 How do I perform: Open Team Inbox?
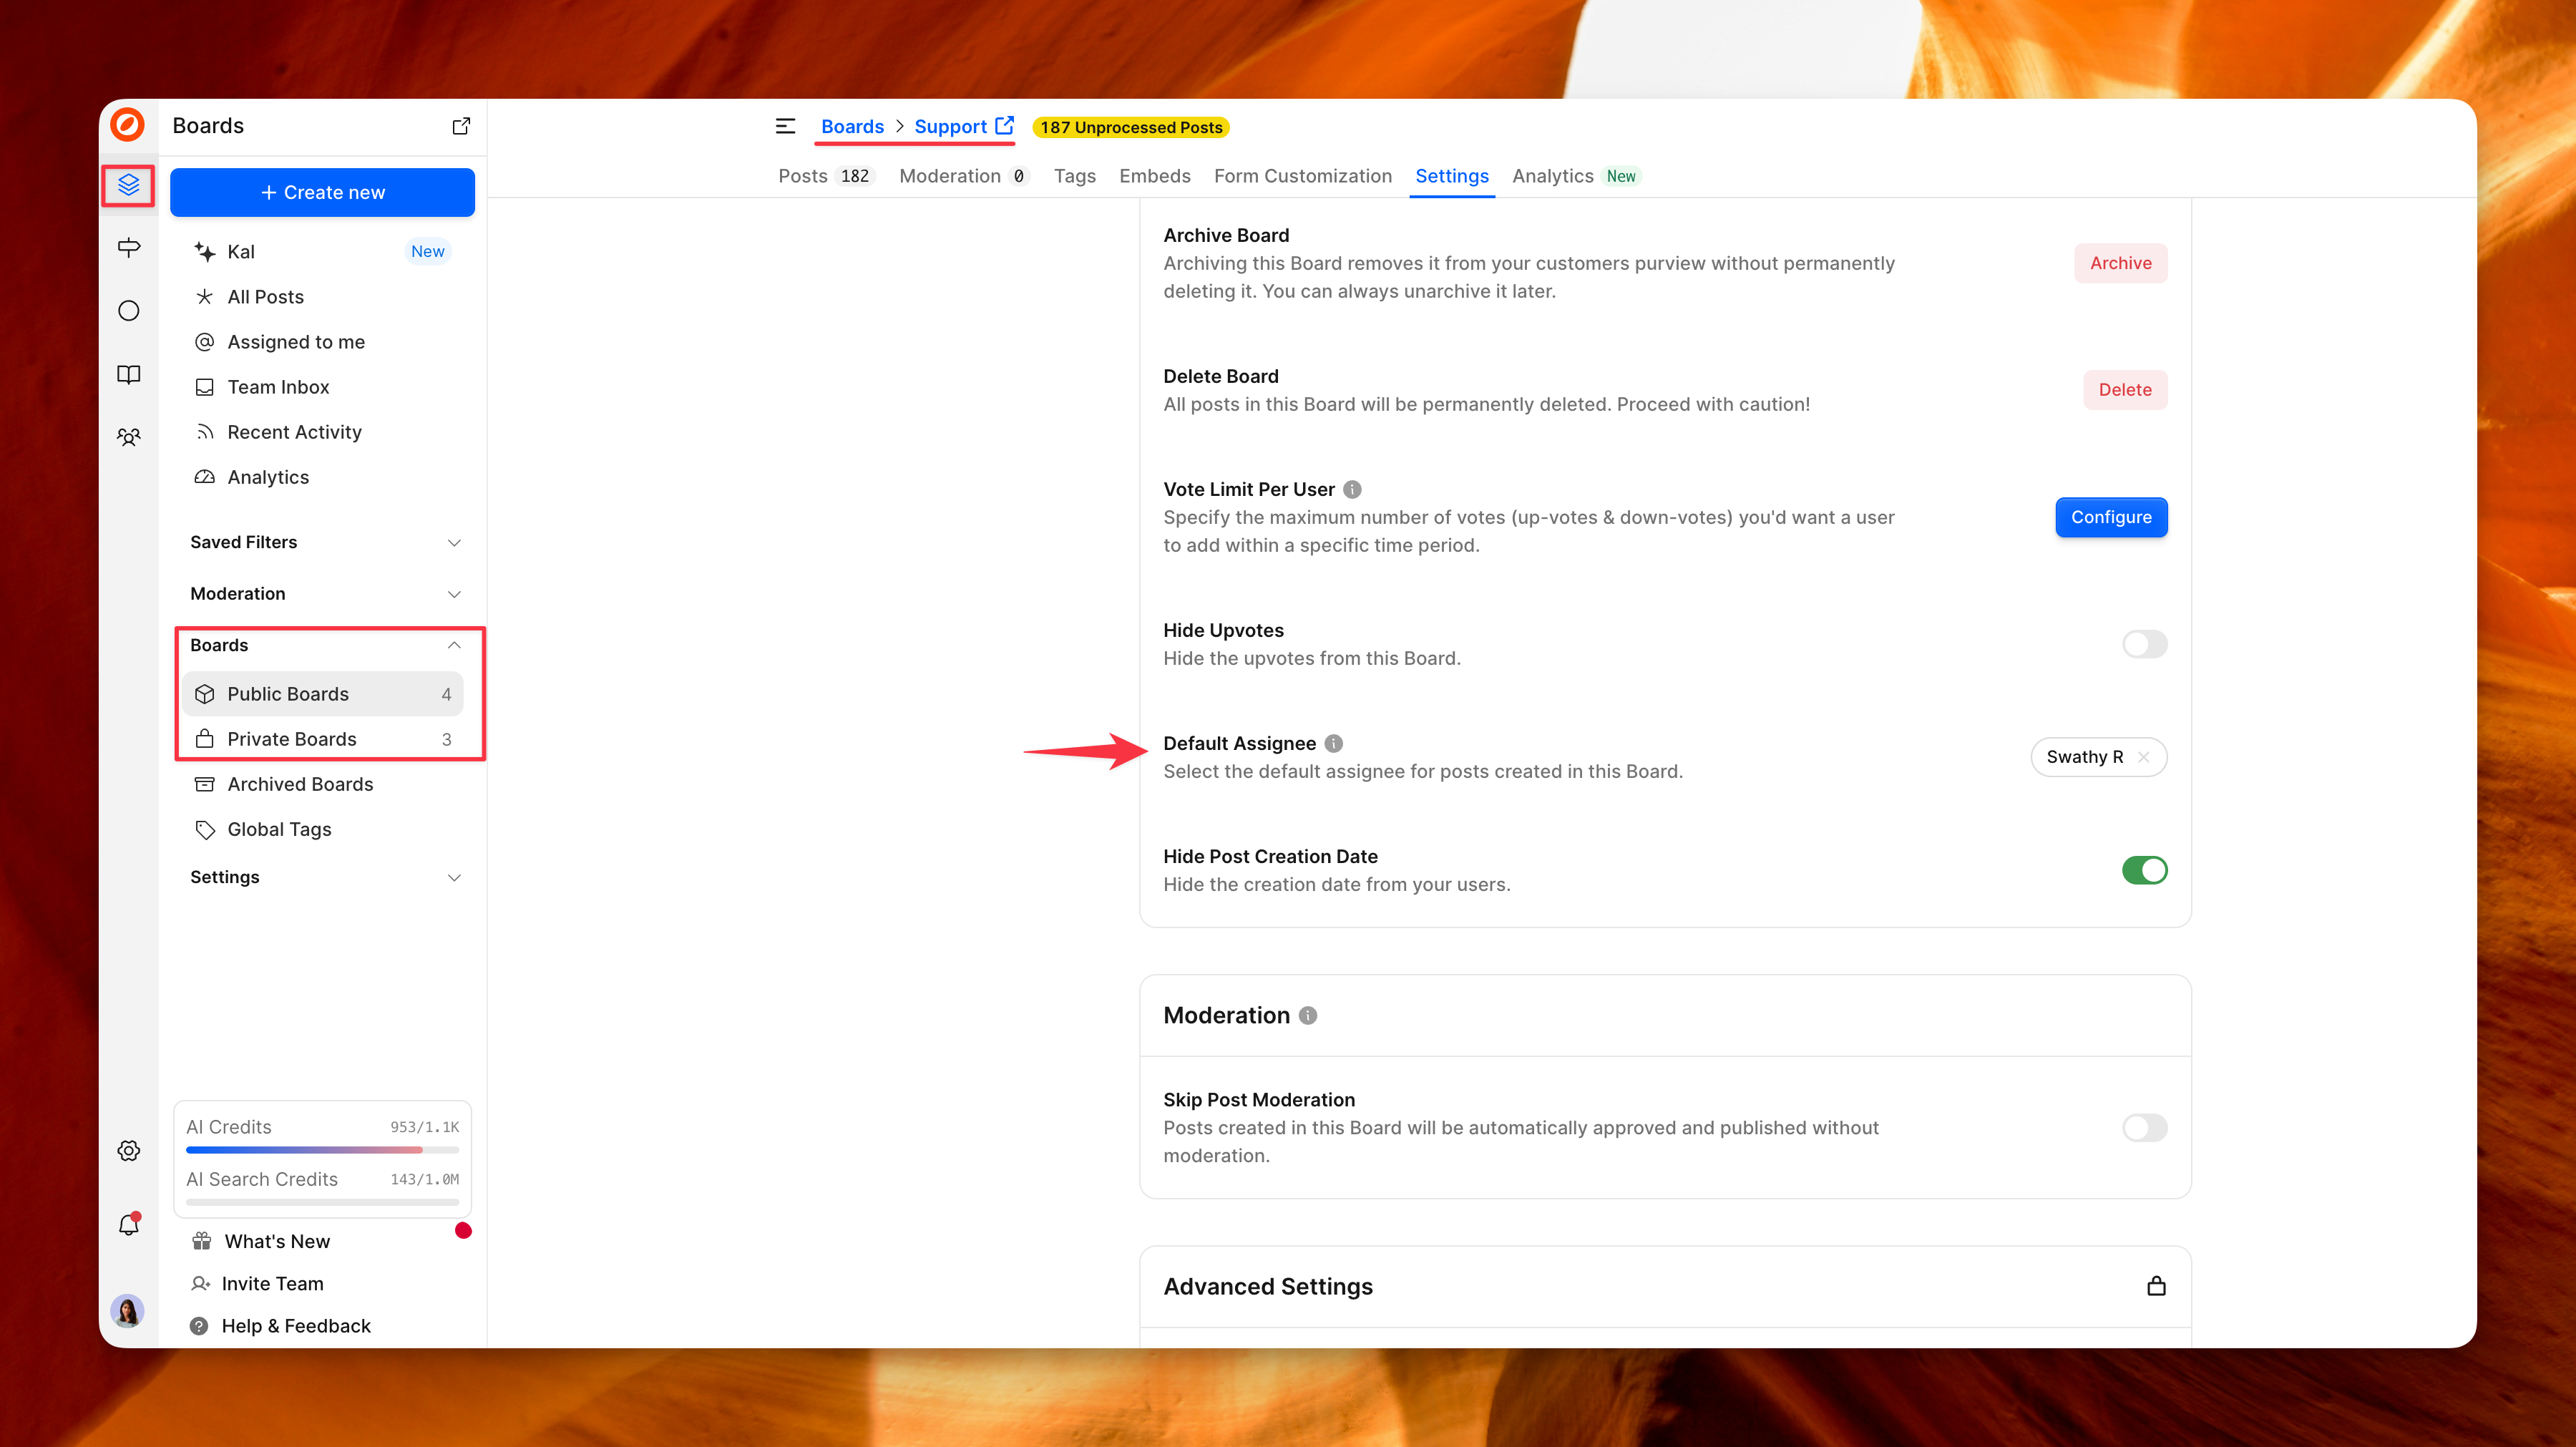pos(322,387)
